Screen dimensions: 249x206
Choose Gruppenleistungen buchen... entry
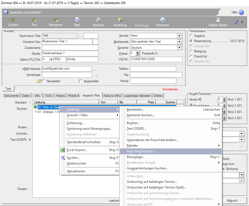pos(171,168)
